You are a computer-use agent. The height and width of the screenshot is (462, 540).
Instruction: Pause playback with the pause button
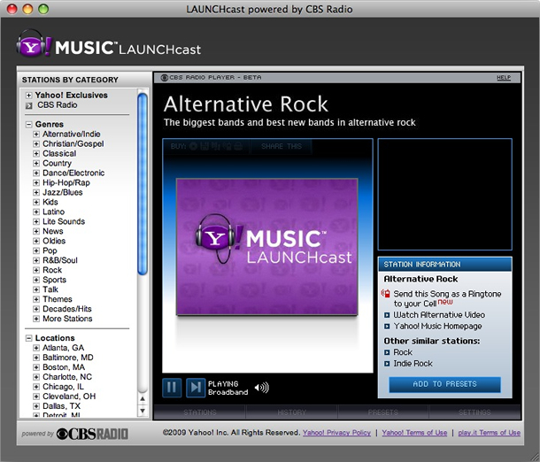[172, 388]
